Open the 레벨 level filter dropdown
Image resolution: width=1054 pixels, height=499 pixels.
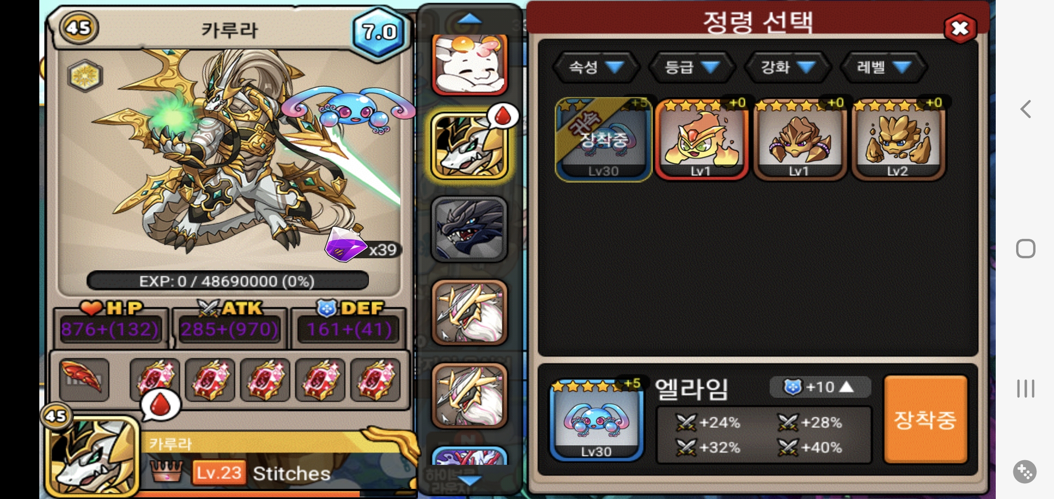point(883,67)
